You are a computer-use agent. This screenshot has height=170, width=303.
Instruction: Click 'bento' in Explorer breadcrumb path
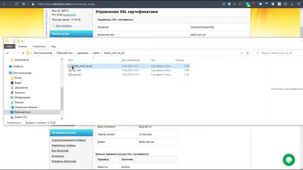tap(96, 53)
